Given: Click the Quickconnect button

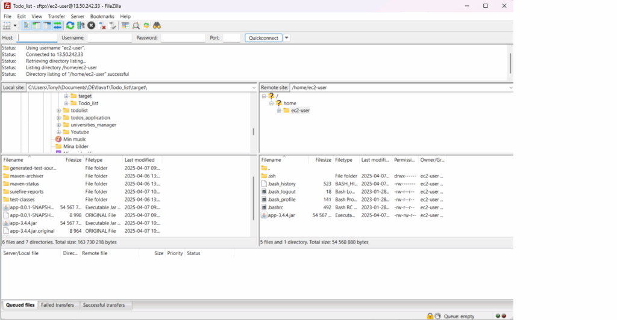Looking at the screenshot, I should (x=263, y=38).
